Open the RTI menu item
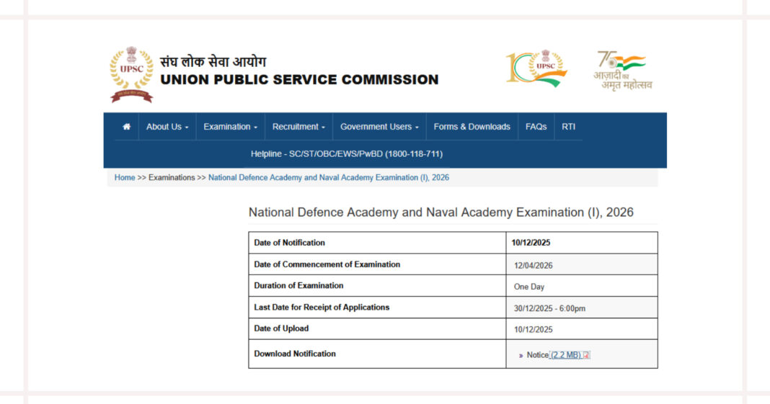 (568, 127)
